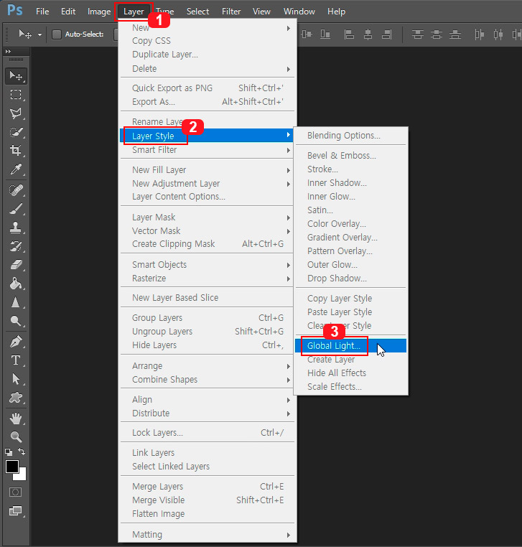Distribute top edges icon in options bar
522x547 pixels.
tap(417, 34)
